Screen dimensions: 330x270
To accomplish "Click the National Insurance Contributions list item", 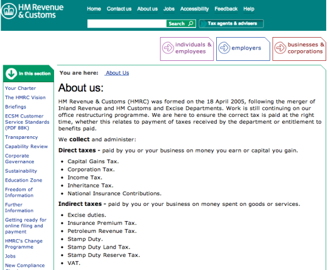I will coord(114,193).
